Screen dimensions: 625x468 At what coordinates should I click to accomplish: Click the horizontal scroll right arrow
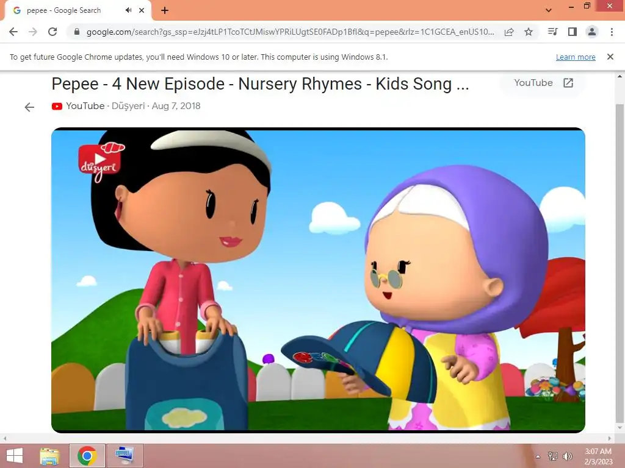(x=610, y=439)
